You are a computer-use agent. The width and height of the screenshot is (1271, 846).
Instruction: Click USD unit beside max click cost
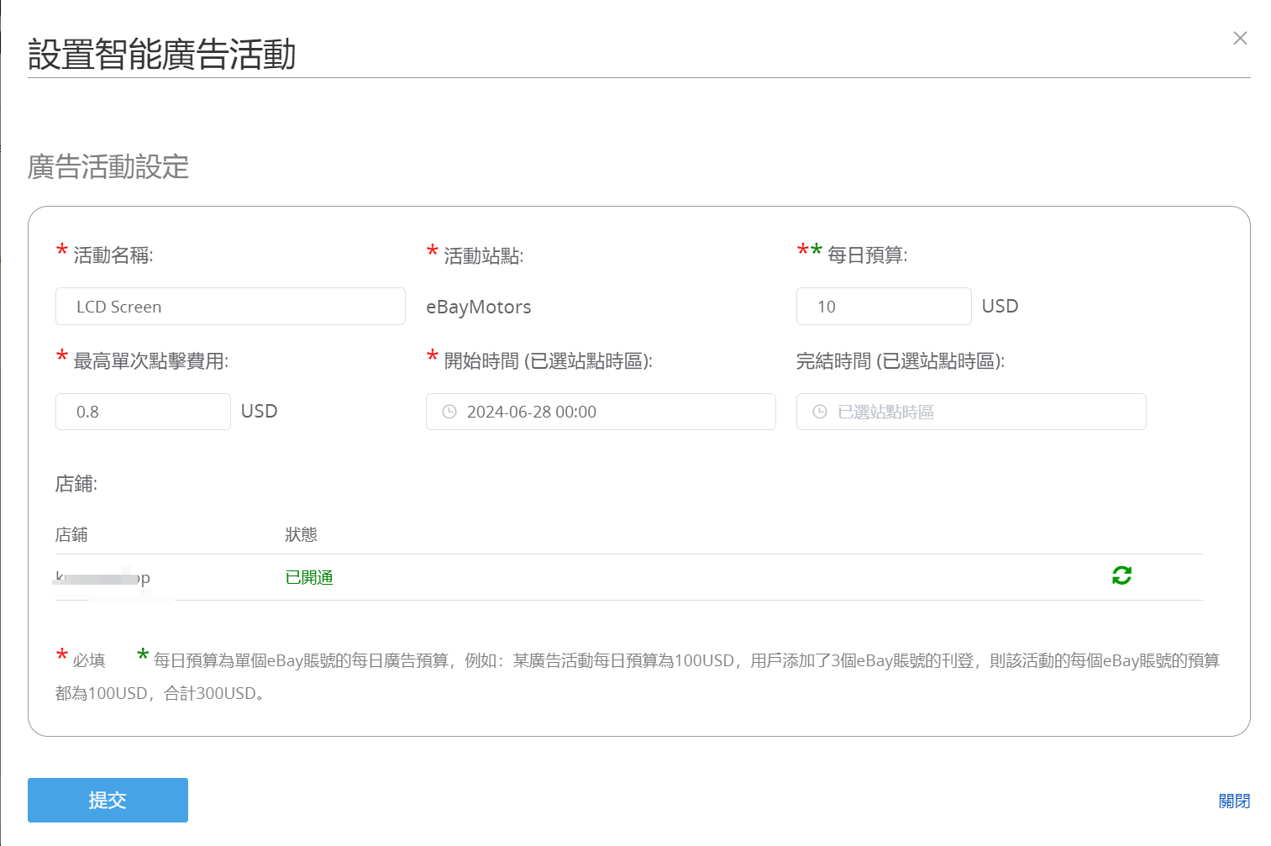[x=259, y=411]
